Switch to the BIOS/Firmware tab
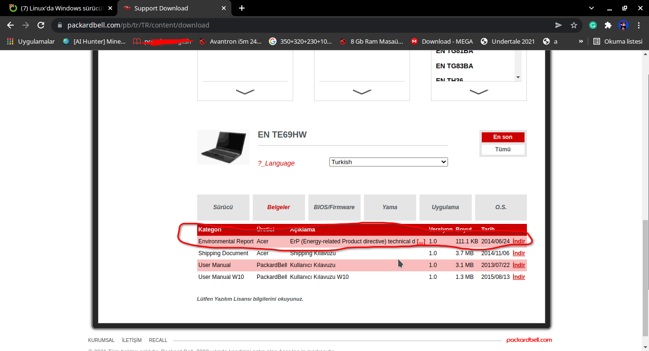Image resolution: width=649 pixels, height=351 pixels. tap(334, 207)
